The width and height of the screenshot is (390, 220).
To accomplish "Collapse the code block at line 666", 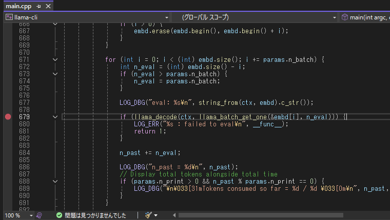I will (x=55, y=24).
